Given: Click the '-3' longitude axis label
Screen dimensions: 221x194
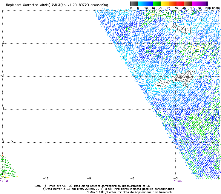Looking at the screenshot, I should coord(176,178).
